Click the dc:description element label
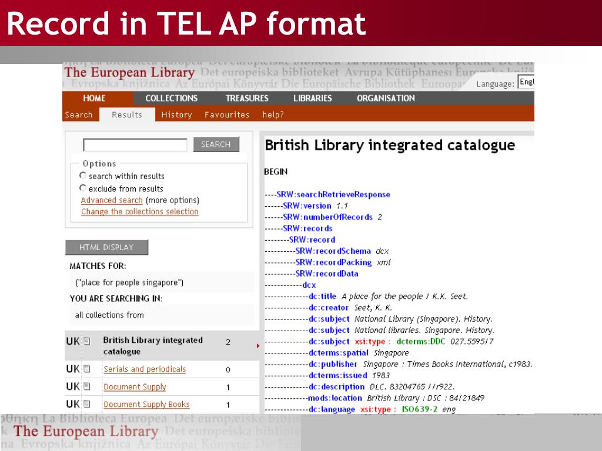Image resolution: width=602 pixels, height=451 pixels. pyautogui.click(x=337, y=386)
